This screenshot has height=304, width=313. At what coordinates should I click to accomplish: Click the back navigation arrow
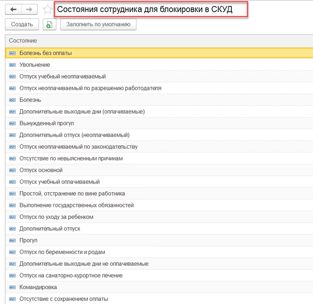[x=13, y=9]
